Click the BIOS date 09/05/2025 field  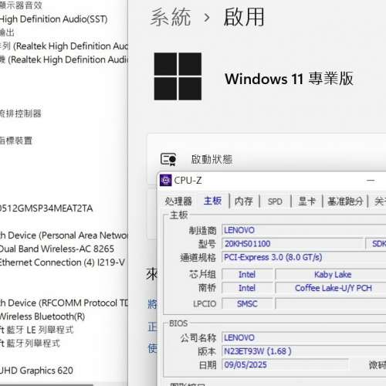[285, 364]
